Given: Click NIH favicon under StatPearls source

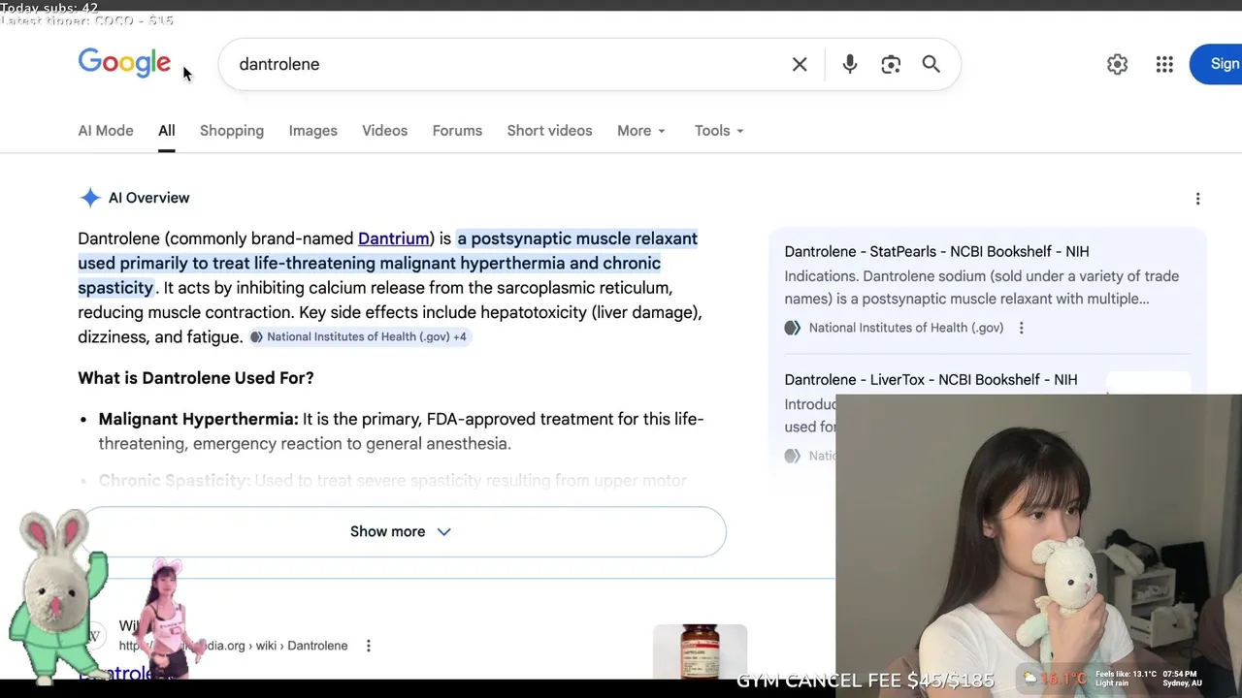Looking at the screenshot, I should [x=793, y=328].
